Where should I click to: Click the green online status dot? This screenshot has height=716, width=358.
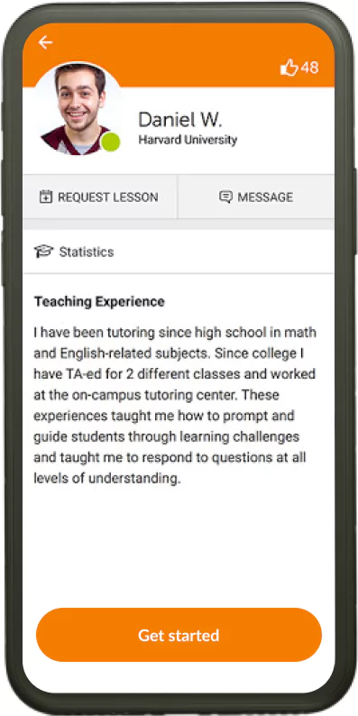pos(111,142)
